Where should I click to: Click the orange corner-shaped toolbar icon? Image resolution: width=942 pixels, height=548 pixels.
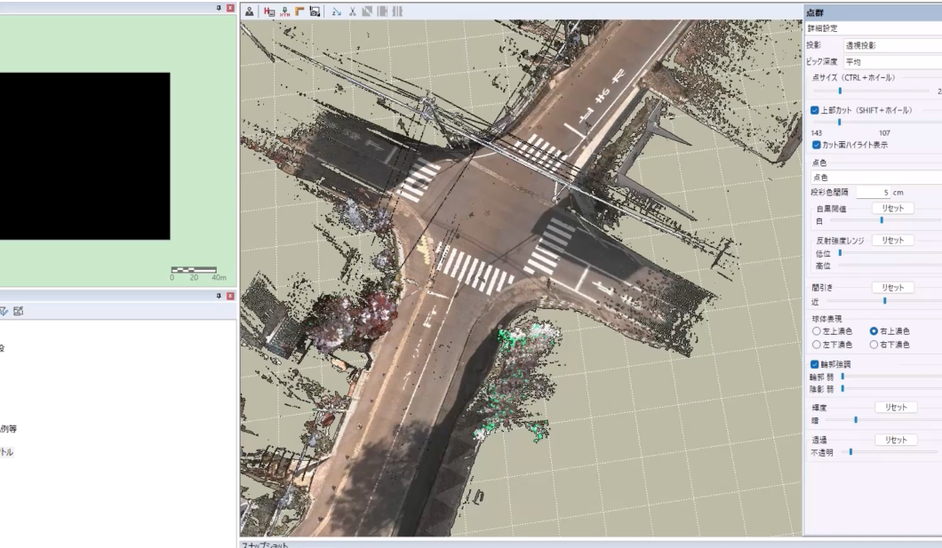click(x=299, y=12)
